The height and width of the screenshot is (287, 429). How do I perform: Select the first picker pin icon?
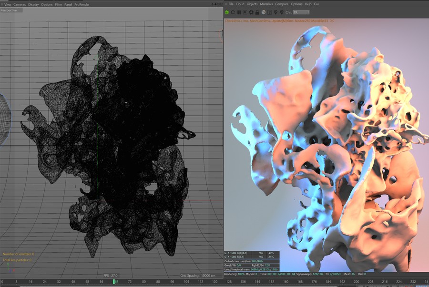click(276, 12)
